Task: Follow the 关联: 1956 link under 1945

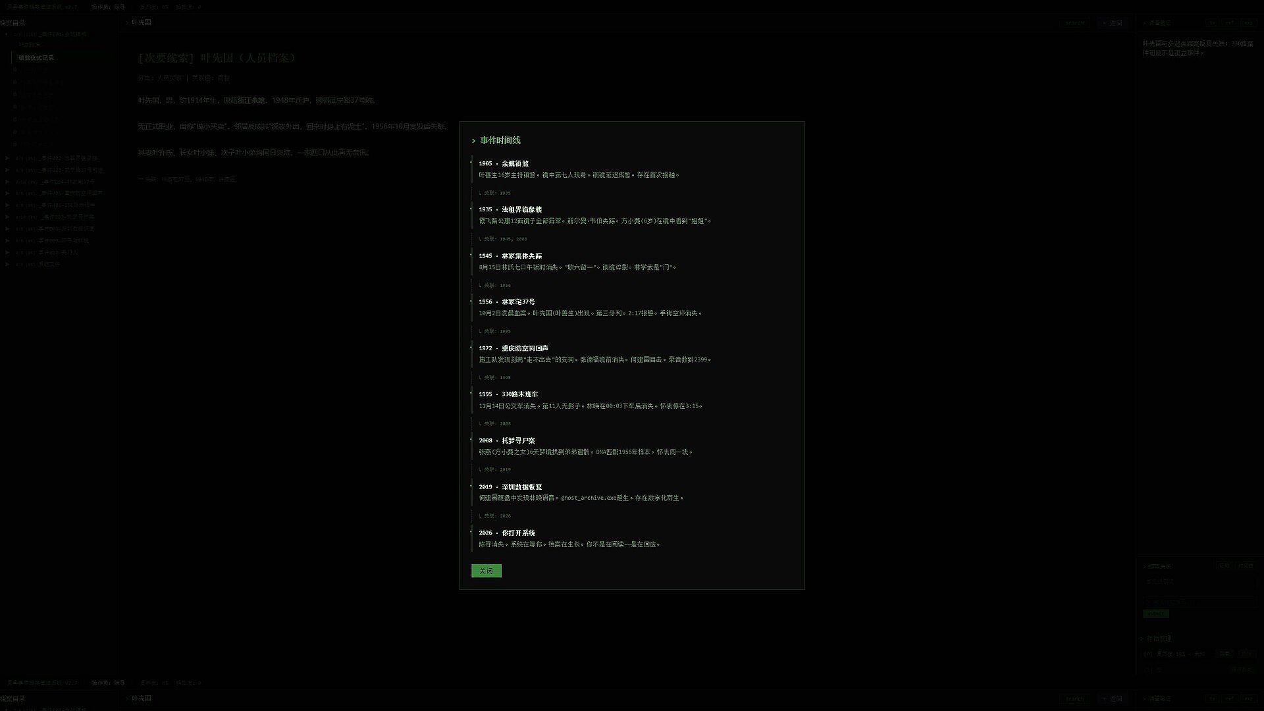Action: (x=494, y=285)
